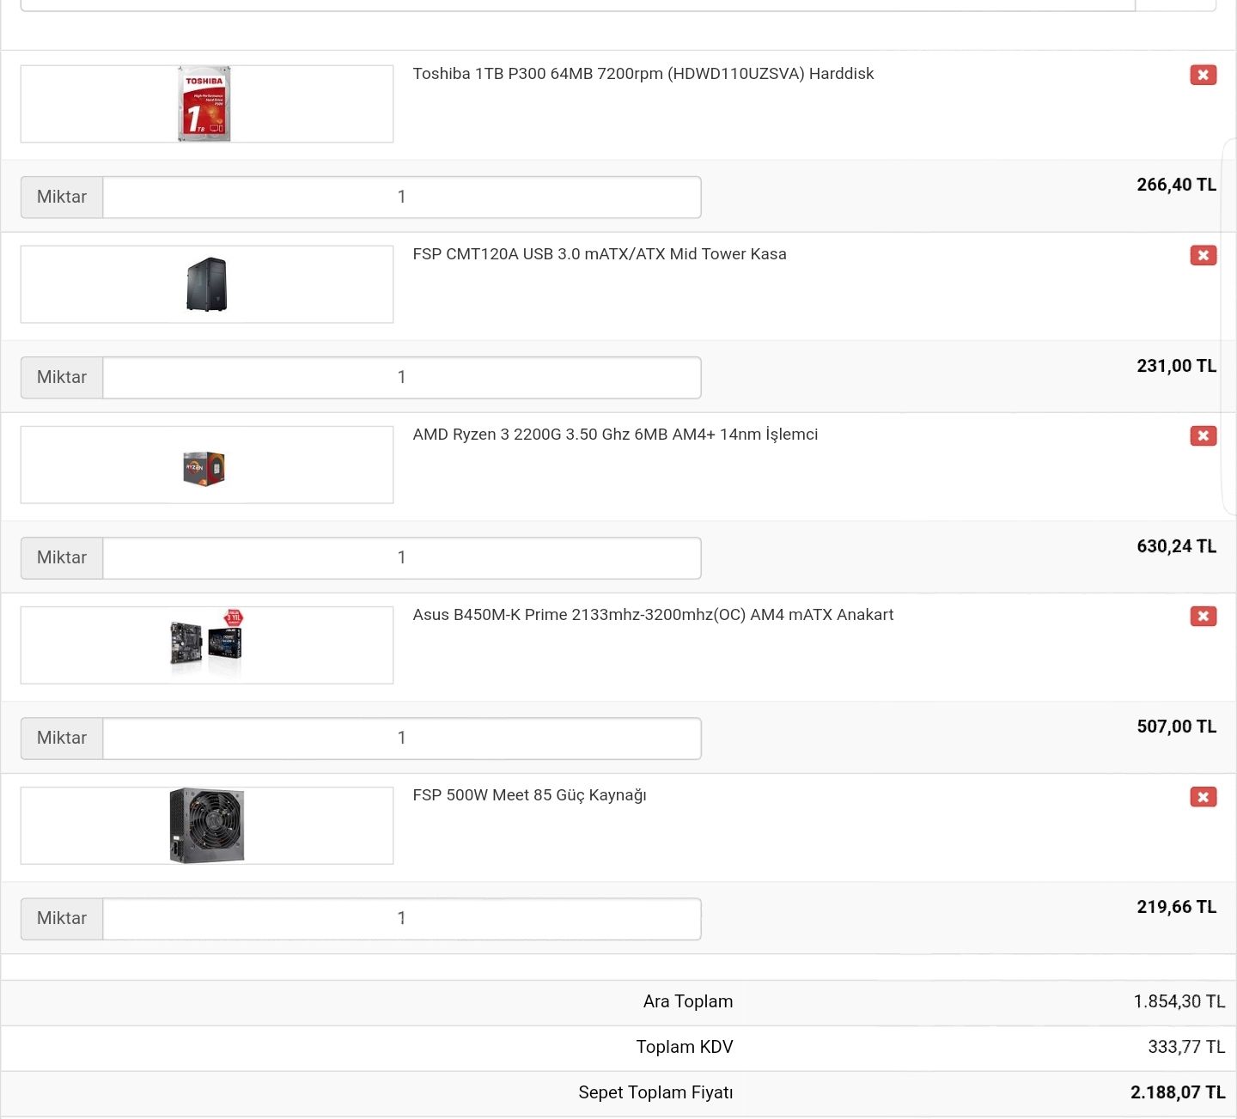Remove Toshiba 1TB harddisk from cart
Viewport: 1237px width, 1119px height.
[1203, 75]
